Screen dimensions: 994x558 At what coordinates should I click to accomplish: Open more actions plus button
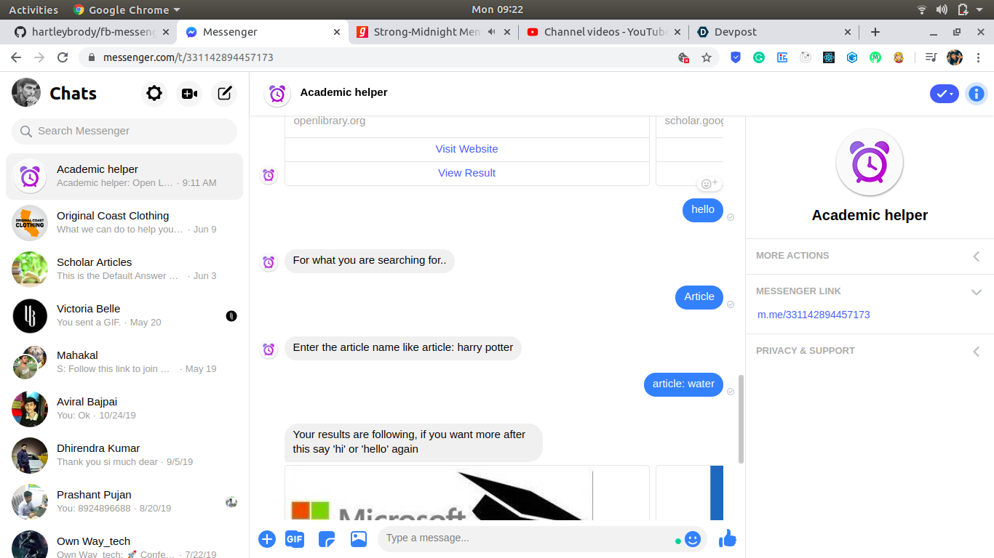pyautogui.click(x=267, y=539)
